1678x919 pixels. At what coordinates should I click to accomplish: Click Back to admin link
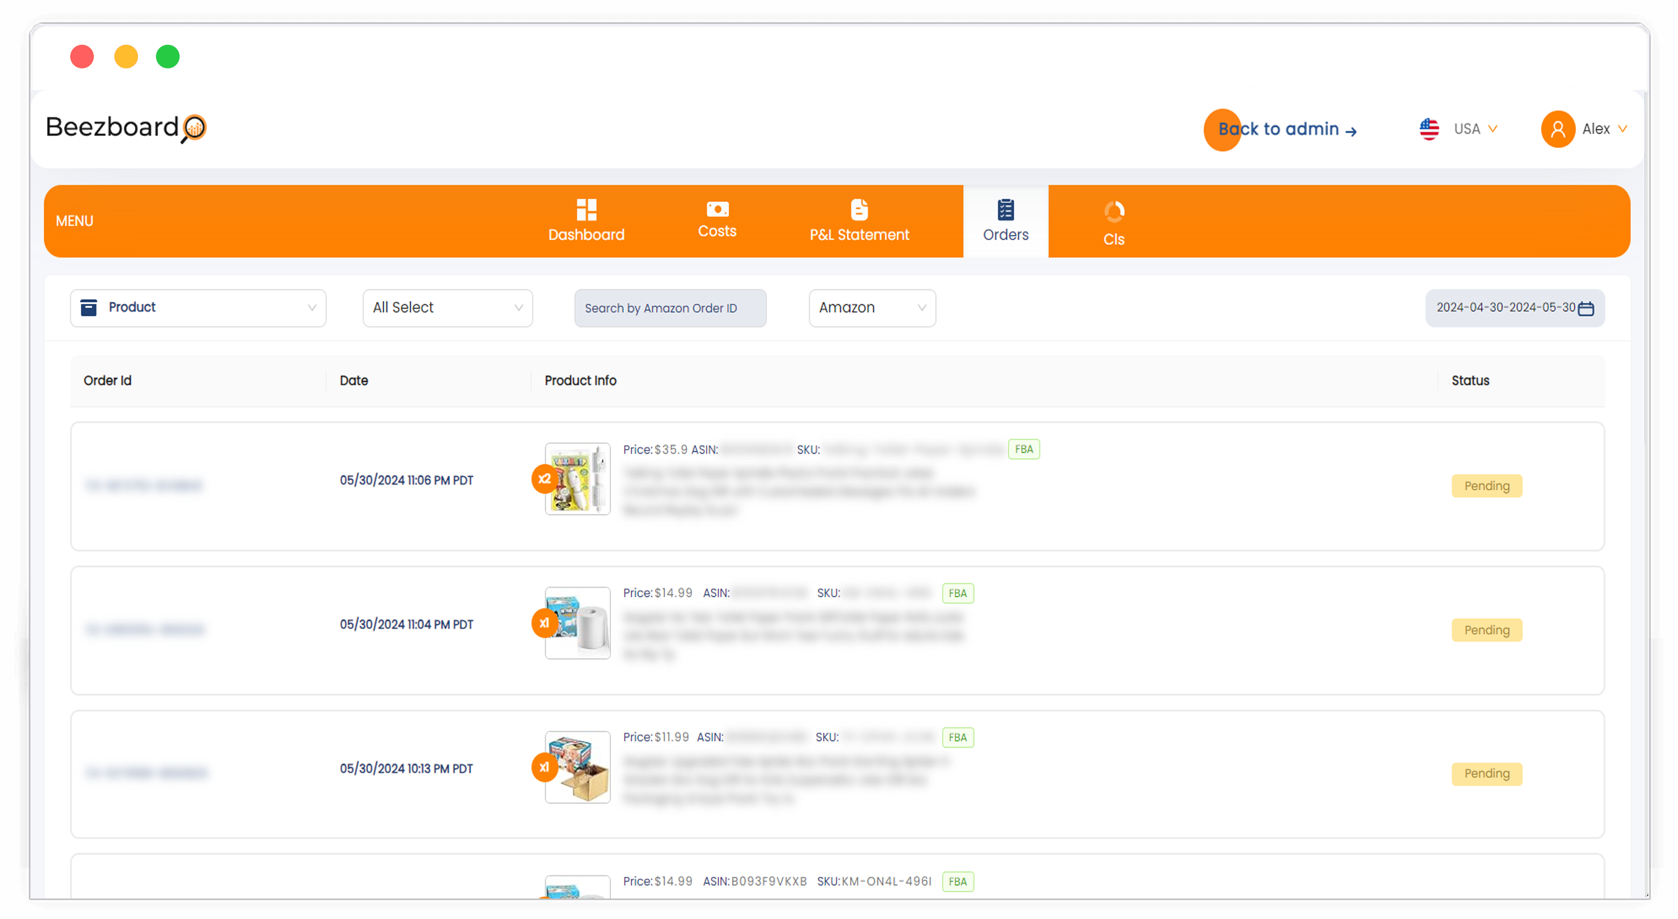[x=1287, y=129]
